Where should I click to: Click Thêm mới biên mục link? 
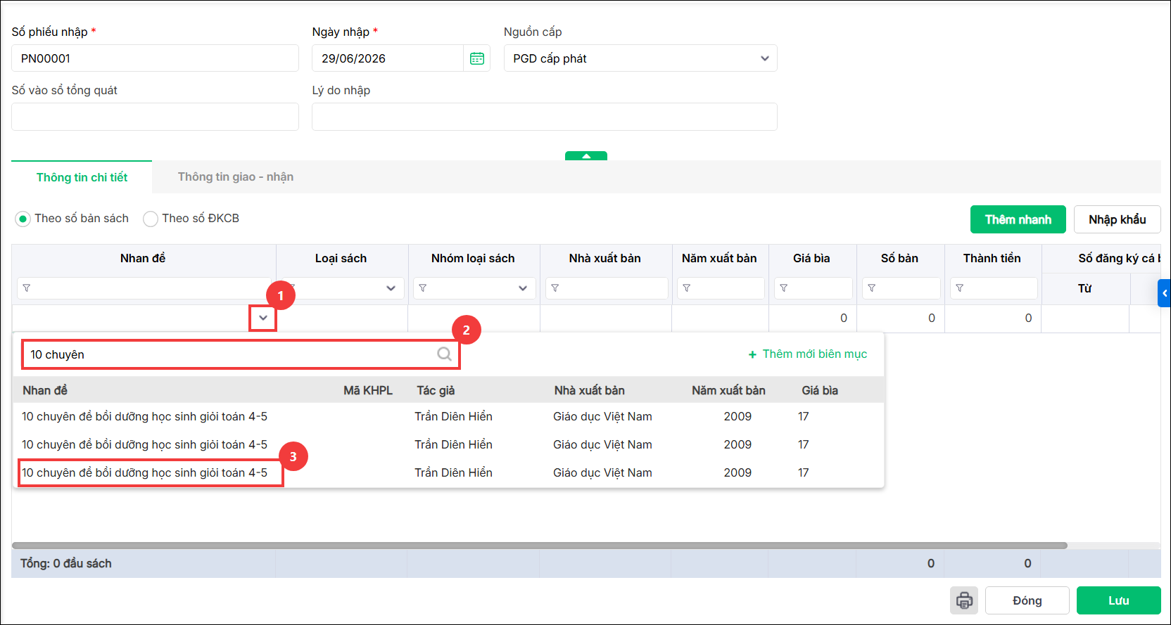(x=808, y=354)
